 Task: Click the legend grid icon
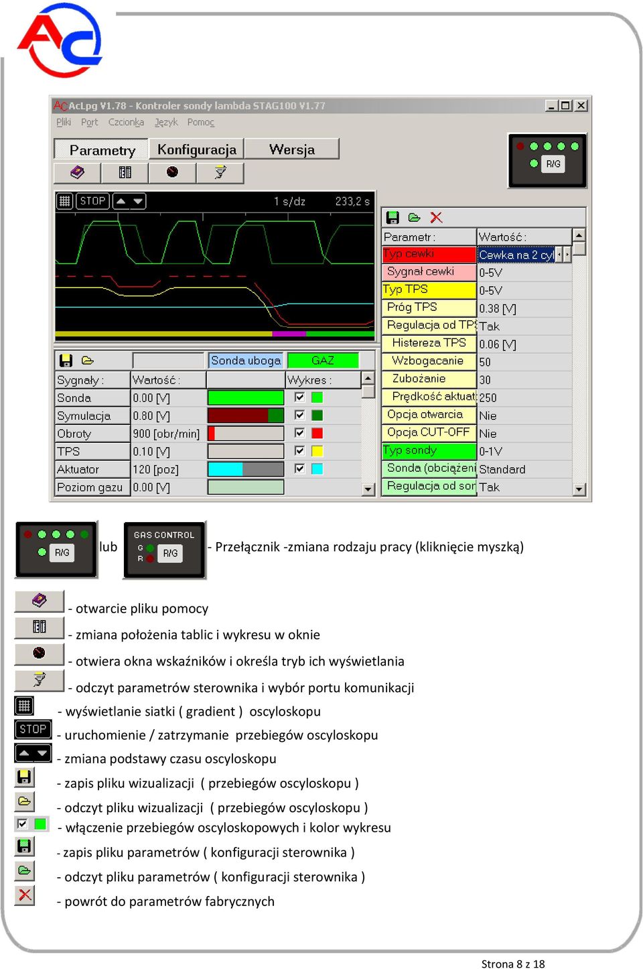pos(24,706)
